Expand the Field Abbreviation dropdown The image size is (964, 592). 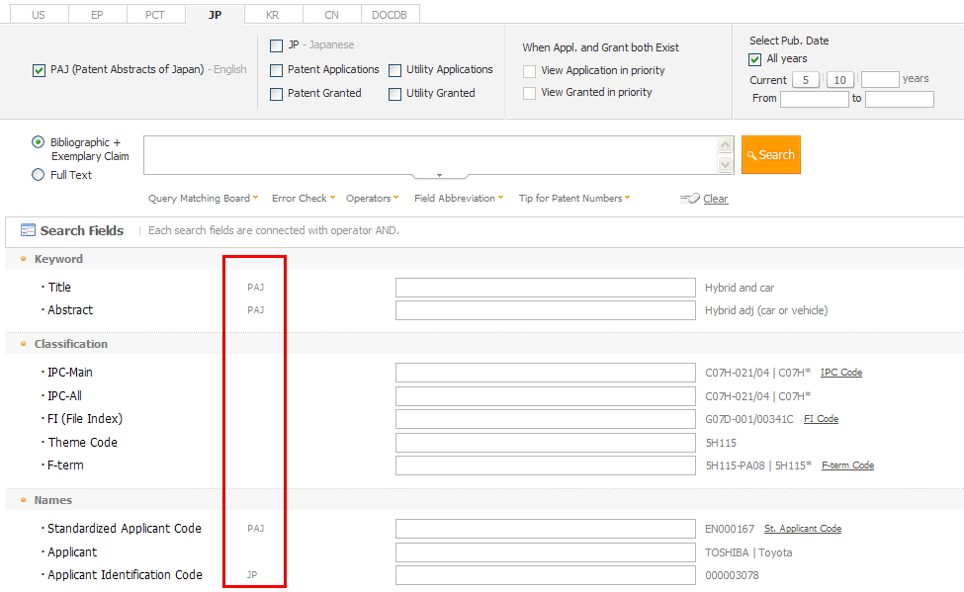pyautogui.click(x=457, y=199)
